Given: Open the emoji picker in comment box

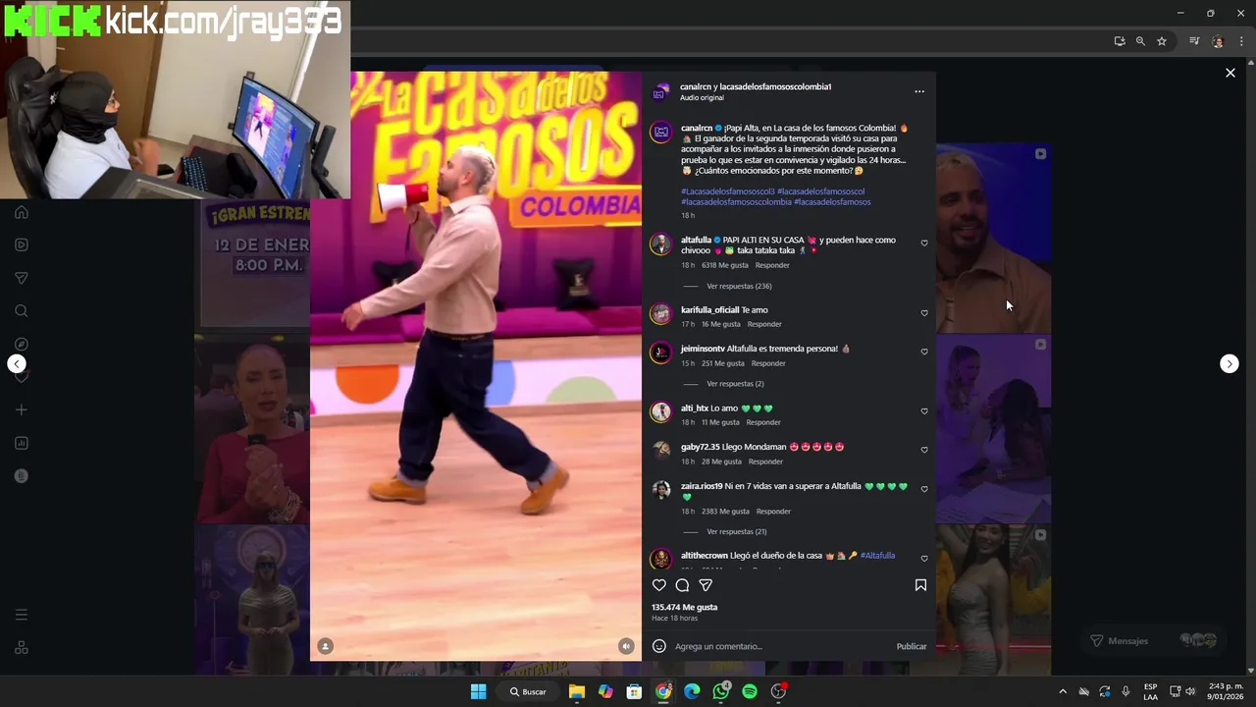Looking at the screenshot, I should (x=659, y=646).
